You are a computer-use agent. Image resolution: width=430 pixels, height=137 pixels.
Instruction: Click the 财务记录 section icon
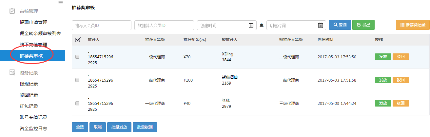pos(12,72)
